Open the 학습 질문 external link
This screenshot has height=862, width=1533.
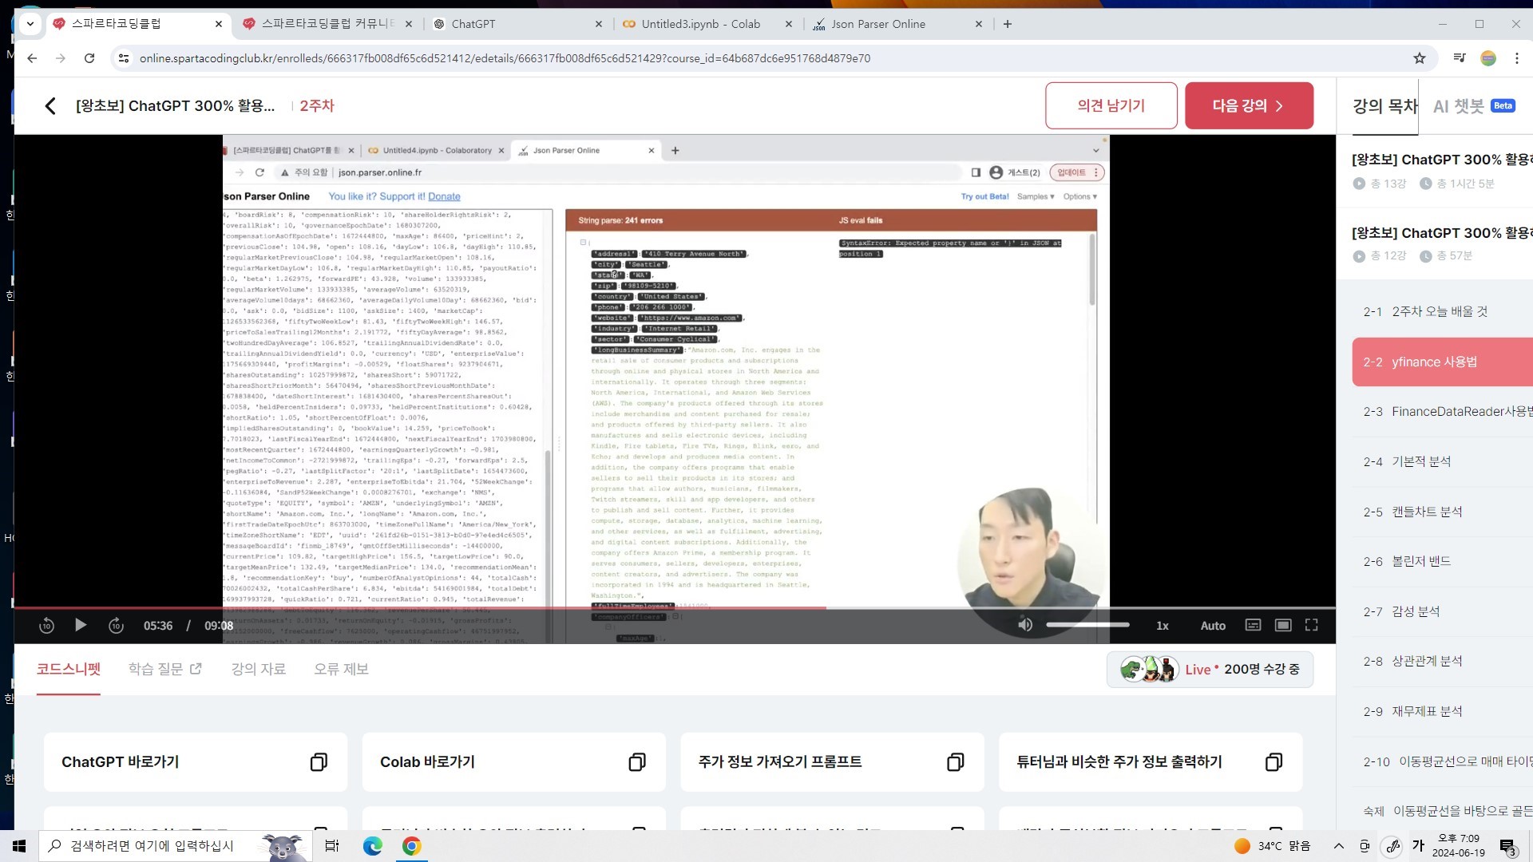(x=165, y=669)
